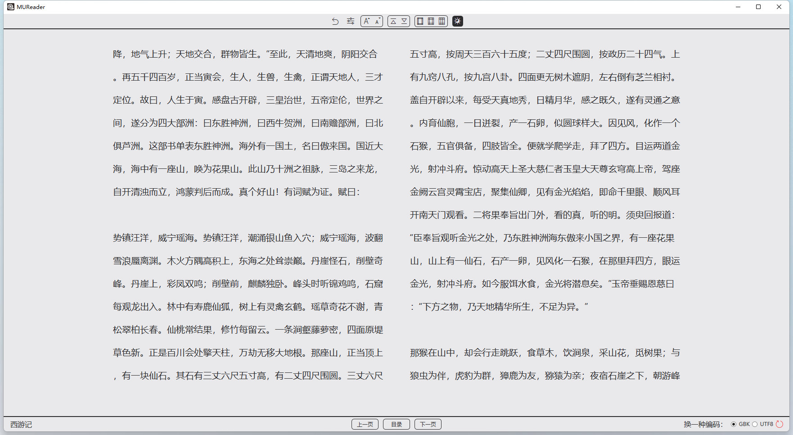
Task: Select the three-column layout icon
Action: point(442,21)
